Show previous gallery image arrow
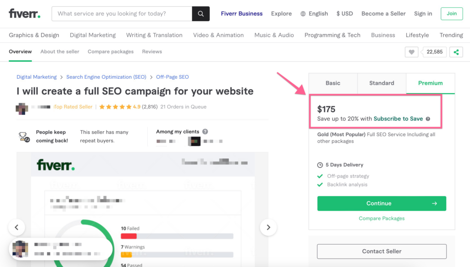The width and height of the screenshot is (470, 267). 17,227
